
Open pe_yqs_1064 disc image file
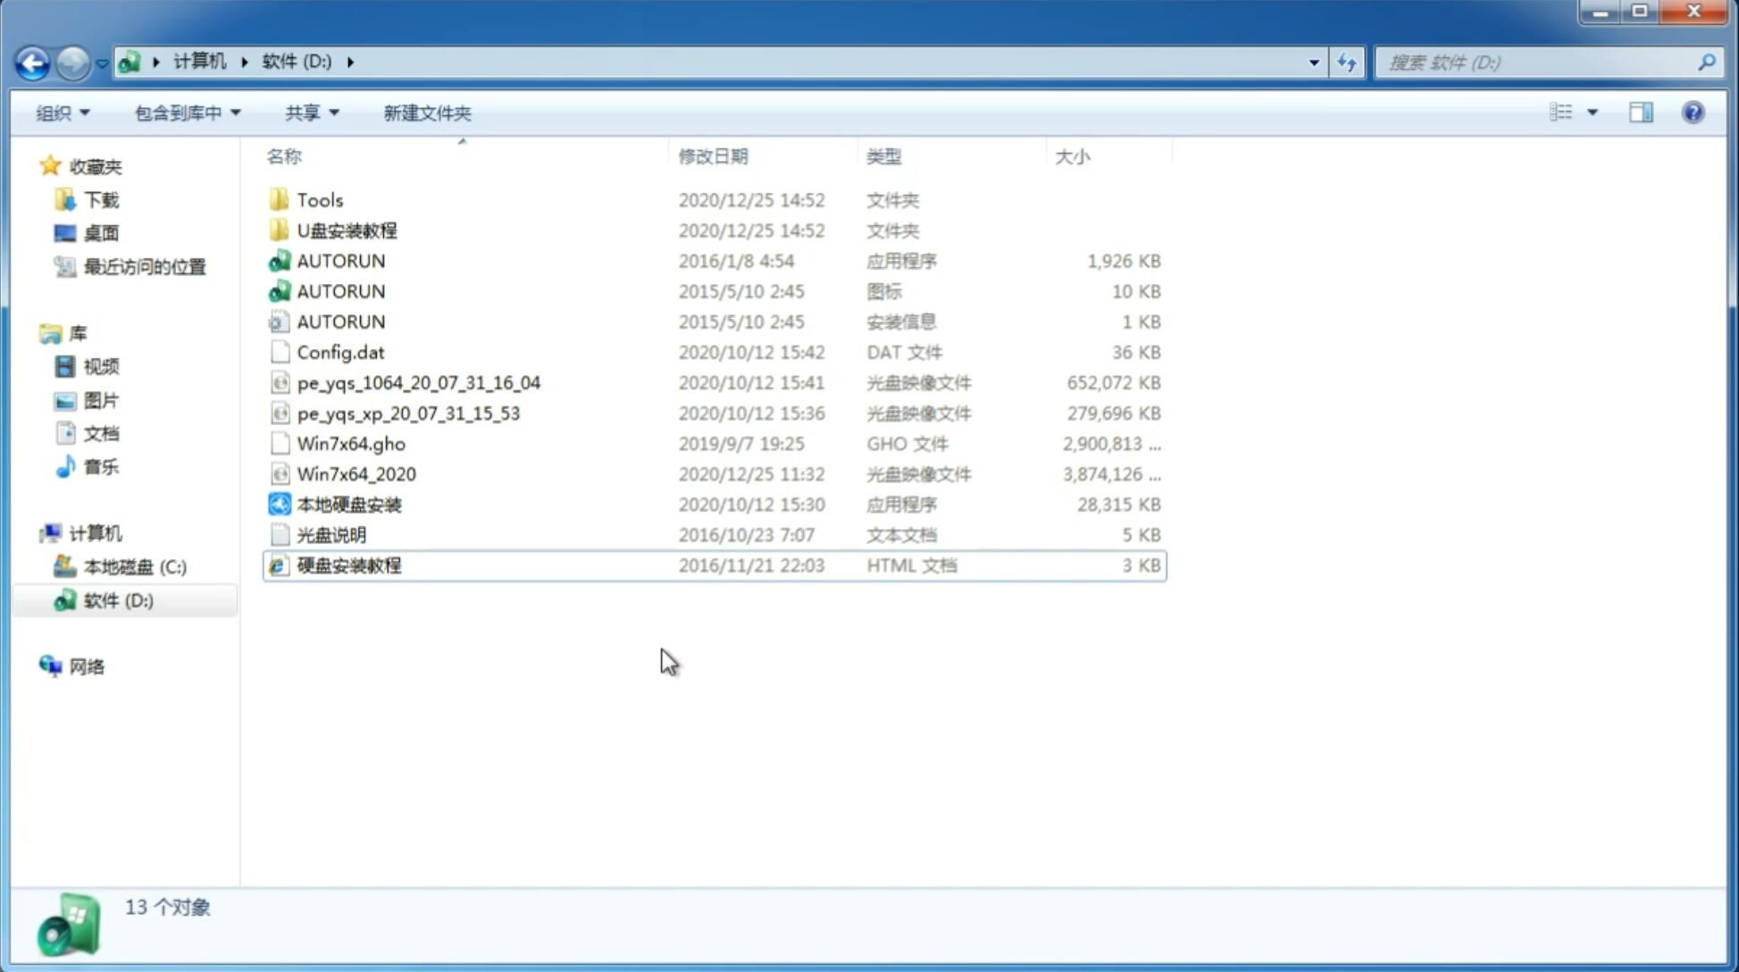(418, 382)
